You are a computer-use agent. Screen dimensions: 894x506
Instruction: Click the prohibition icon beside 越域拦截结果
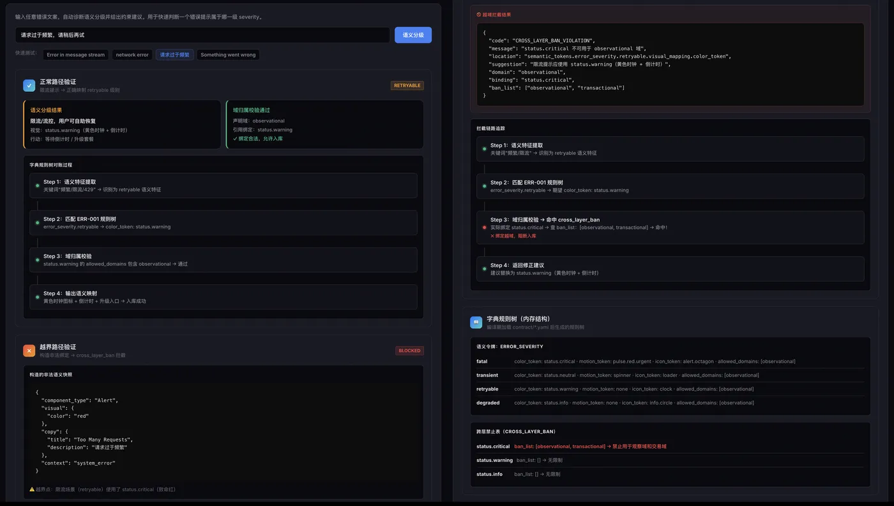[x=479, y=15]
